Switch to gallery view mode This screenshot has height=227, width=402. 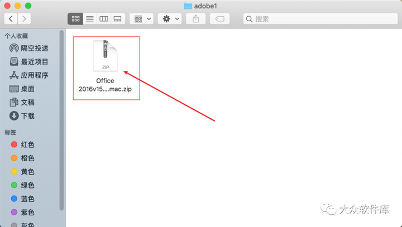118,19
